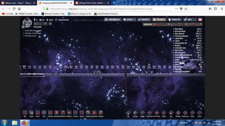
Task: Open File Explorer from the taskbar
Action: click(x=15, y=123)
